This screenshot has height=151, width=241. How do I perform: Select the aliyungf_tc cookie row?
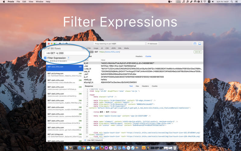pyautogui.click(x=143, y=82)
